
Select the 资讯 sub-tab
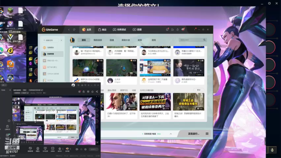[x=84, y=40]
